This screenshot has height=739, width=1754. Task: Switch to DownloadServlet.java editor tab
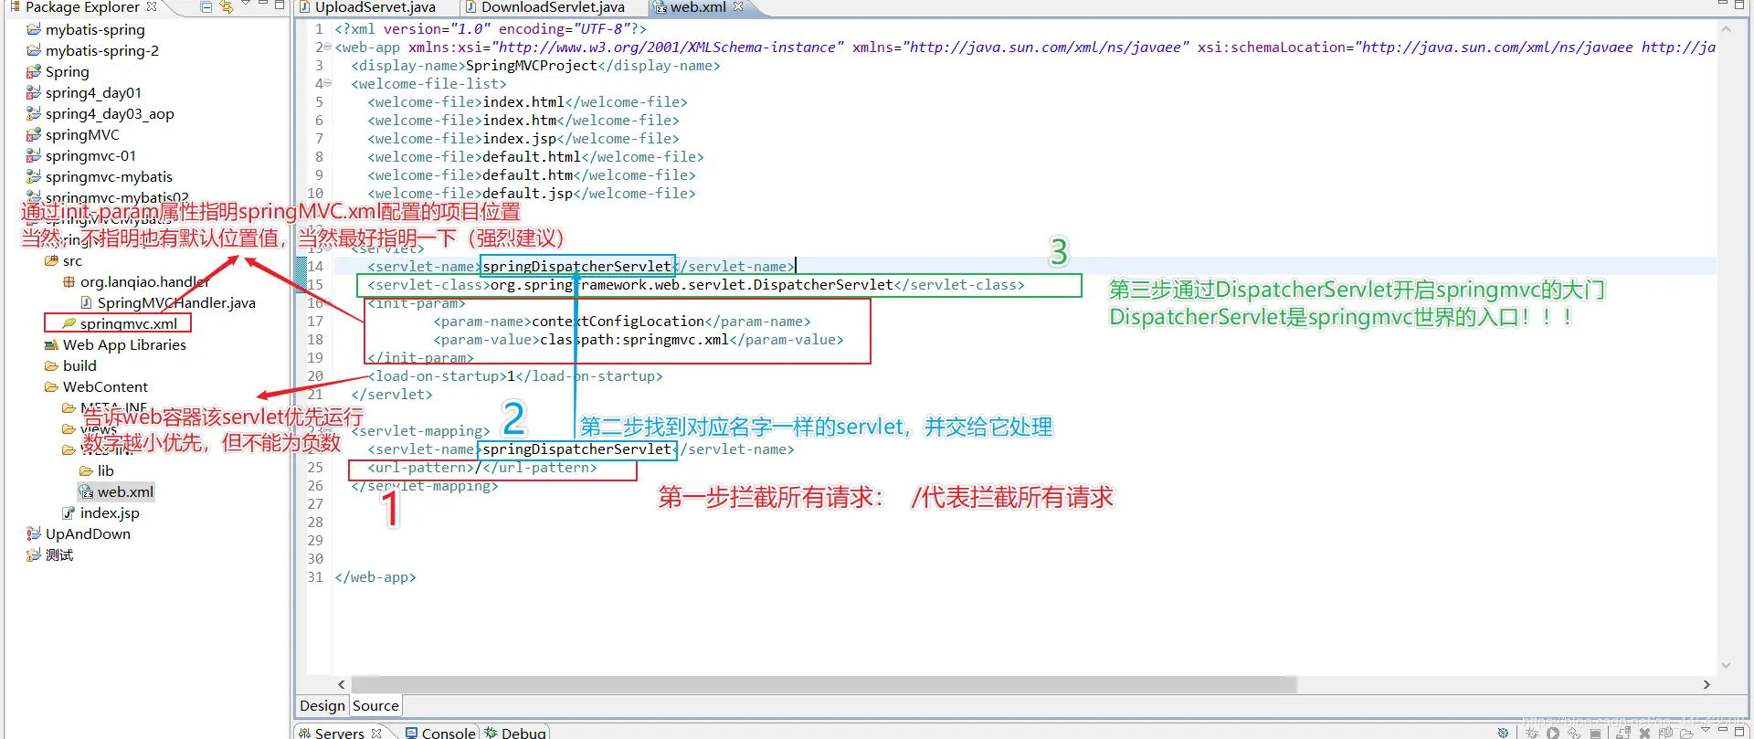pyautogui.click(x=553, y=7)
